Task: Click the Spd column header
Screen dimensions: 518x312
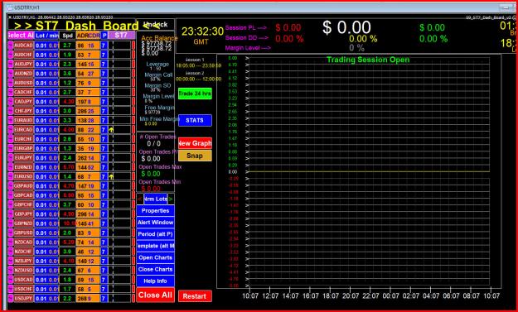Action: [x=67, y=36]
